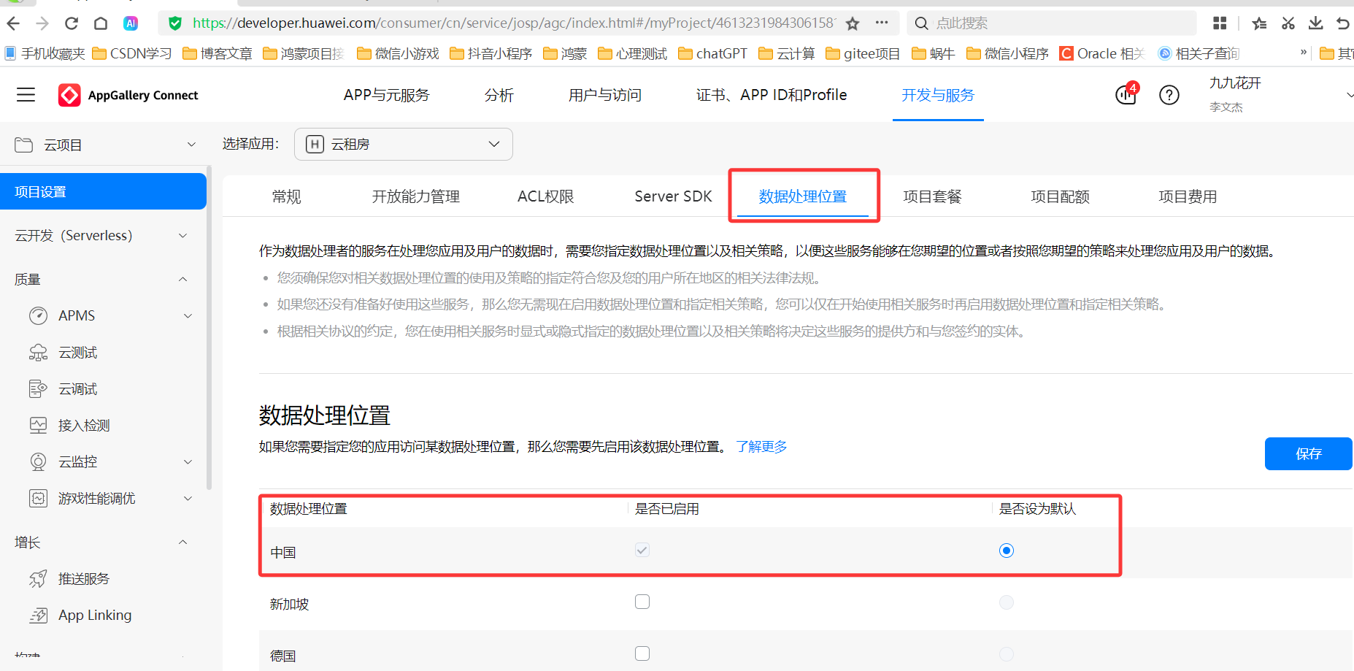Screen dimensions: 1354x671
Task: Enable the 德国 data location checkbox
Action: click(x=642, y=653)
